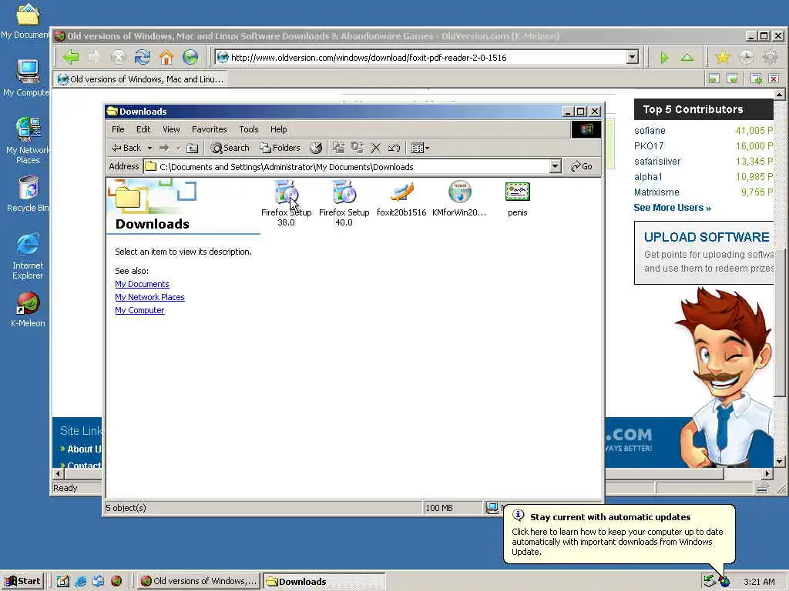Select the Firefox Setup 40.0 file
Viewport: 789px width, 591px height.
344,203
